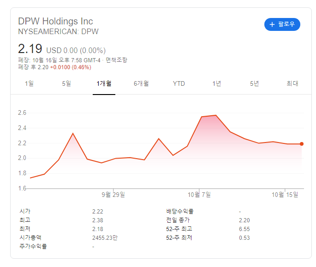Click the DPW Holdings Inc title
316x267 pixels.
click(x=55, y=21)
